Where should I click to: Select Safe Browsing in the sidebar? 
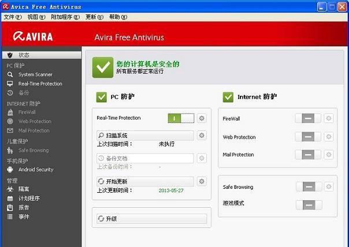point(34,150)
